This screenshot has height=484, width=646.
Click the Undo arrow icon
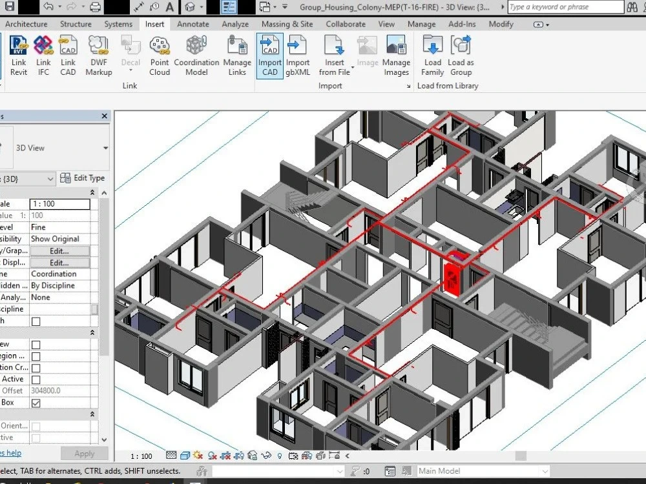point(48,6)
